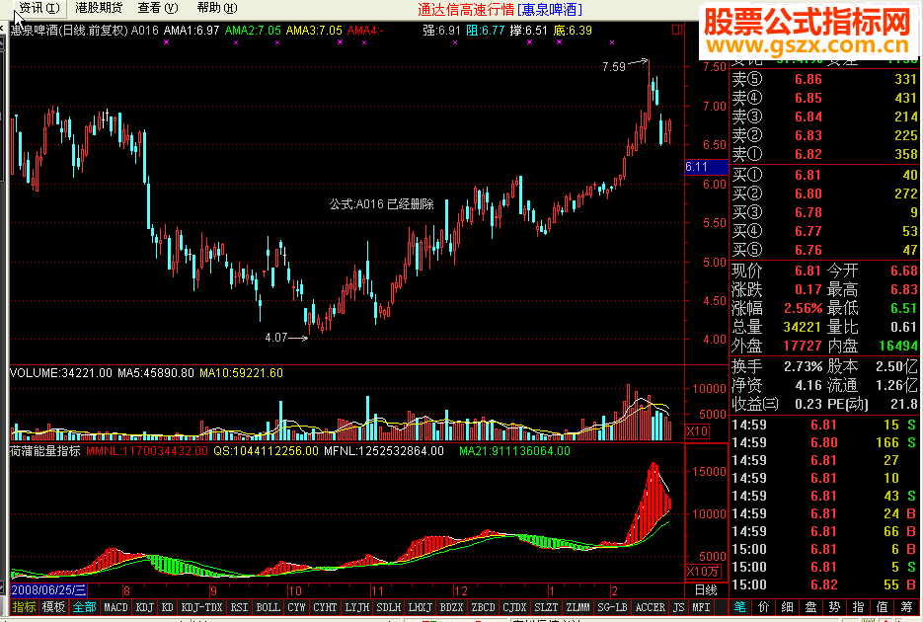Switch to the BOLL indicator tab
Viewport: 923px width, 622px height.
click(x=268, y=607)
